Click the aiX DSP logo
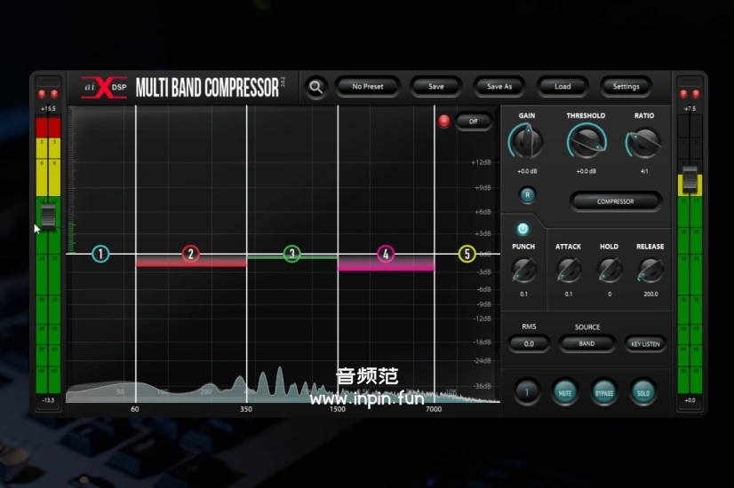734x488 pixels. pos(104,88)
